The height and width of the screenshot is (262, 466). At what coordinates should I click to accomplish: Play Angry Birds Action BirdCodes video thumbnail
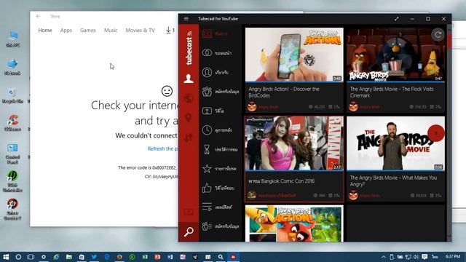coord(294,55)
